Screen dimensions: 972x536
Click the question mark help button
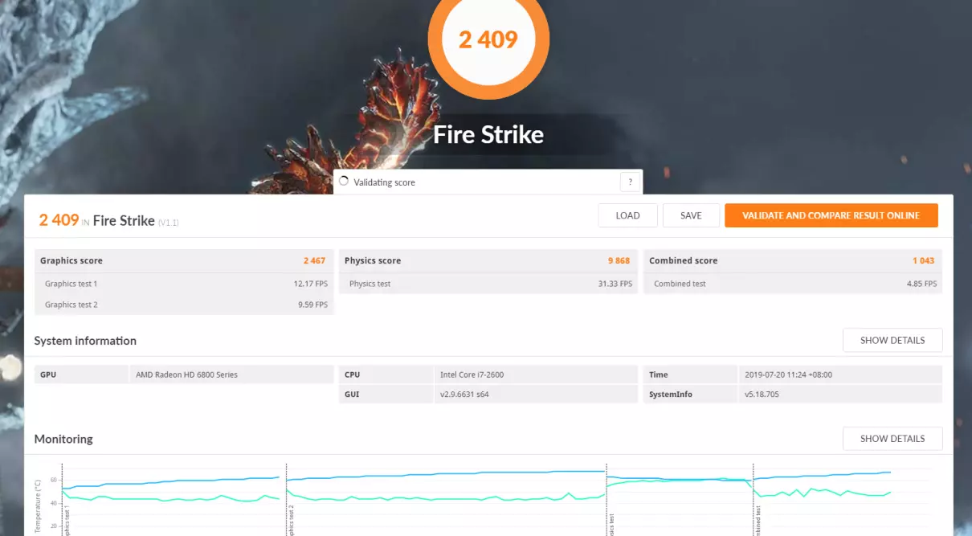tap(630, 182)
